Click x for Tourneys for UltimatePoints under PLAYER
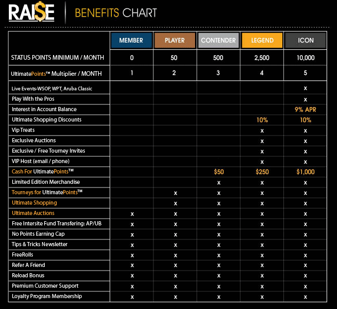This screenshot has width=337, height=309. 176,193
